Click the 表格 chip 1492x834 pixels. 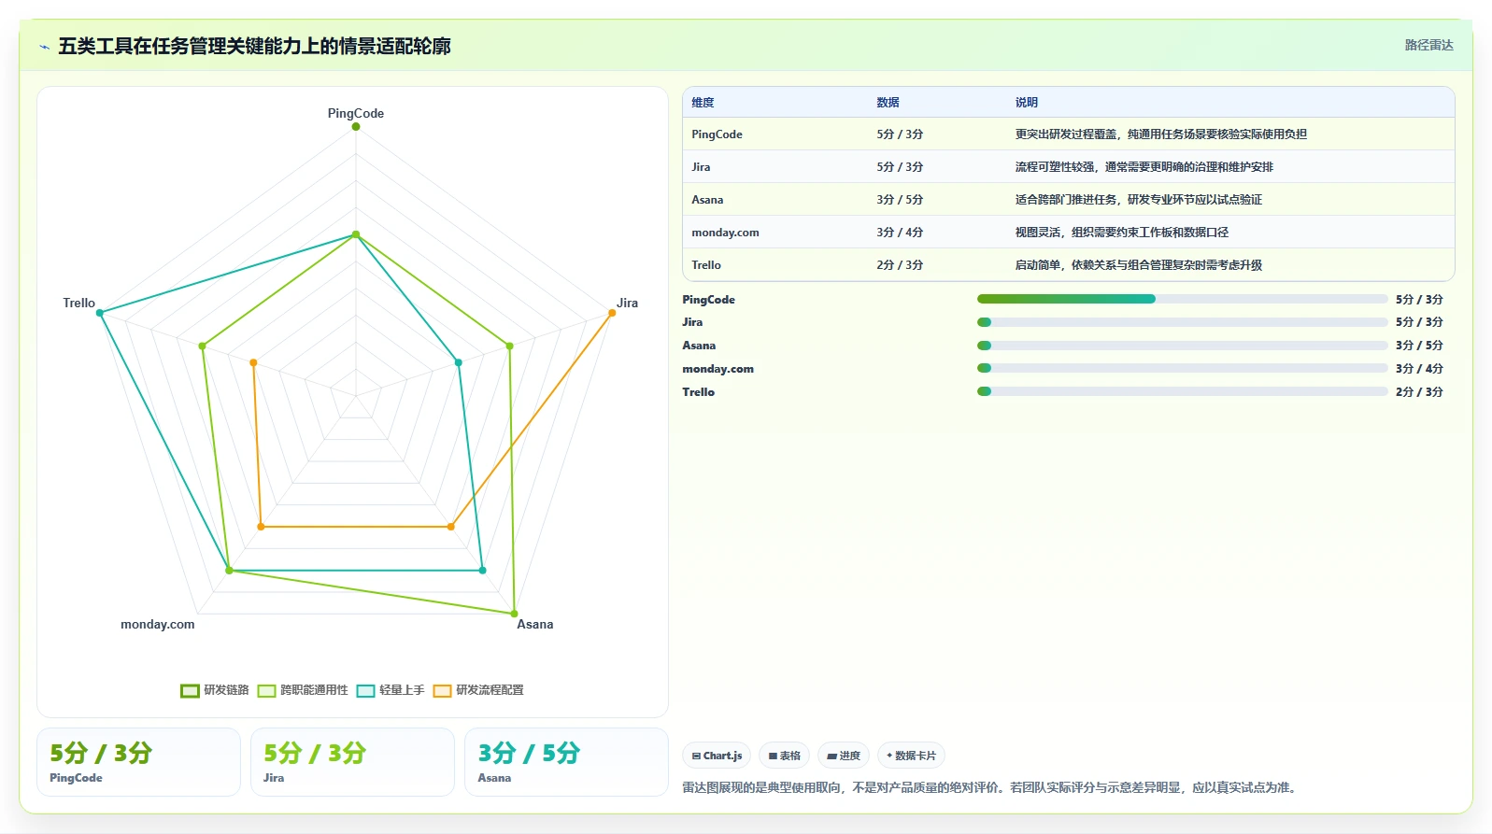pyautogui.click(x=785, y=756)
